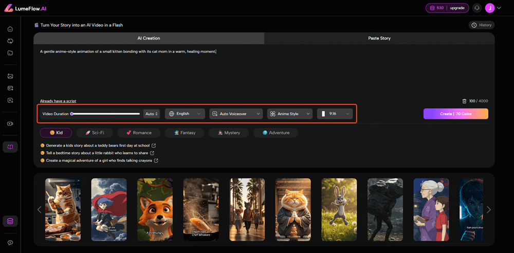
Task: Select the Sci-Fi story category
Action: pos(95,133)
